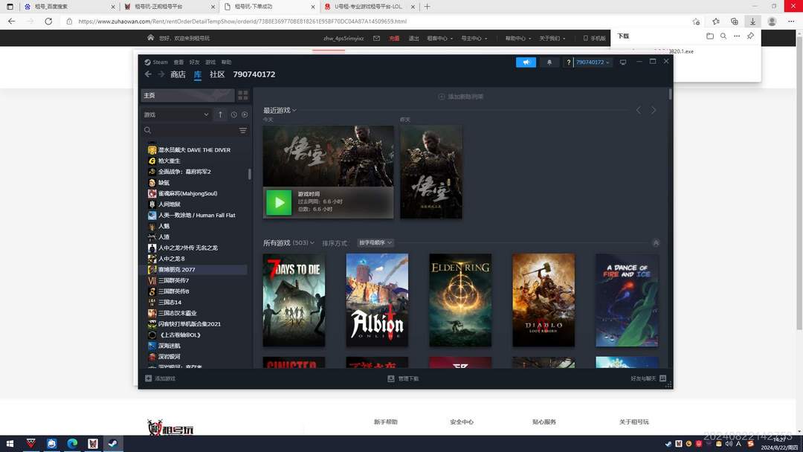
Task: Open Elden Ring game cover
Action: pyautogui.click(x=460, y=300)
